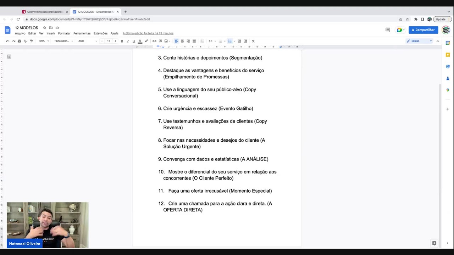Screen dimensions: 454x255
Task: Open the comment history icon
Action: 388,30
